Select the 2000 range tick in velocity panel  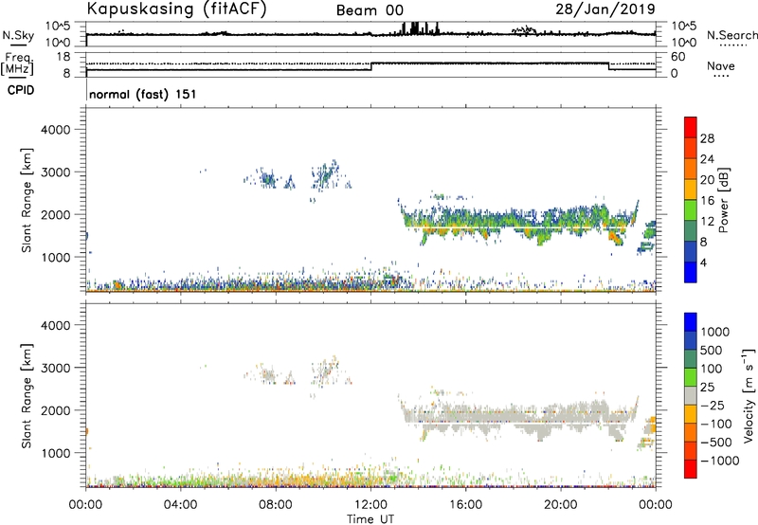point(56,410)
